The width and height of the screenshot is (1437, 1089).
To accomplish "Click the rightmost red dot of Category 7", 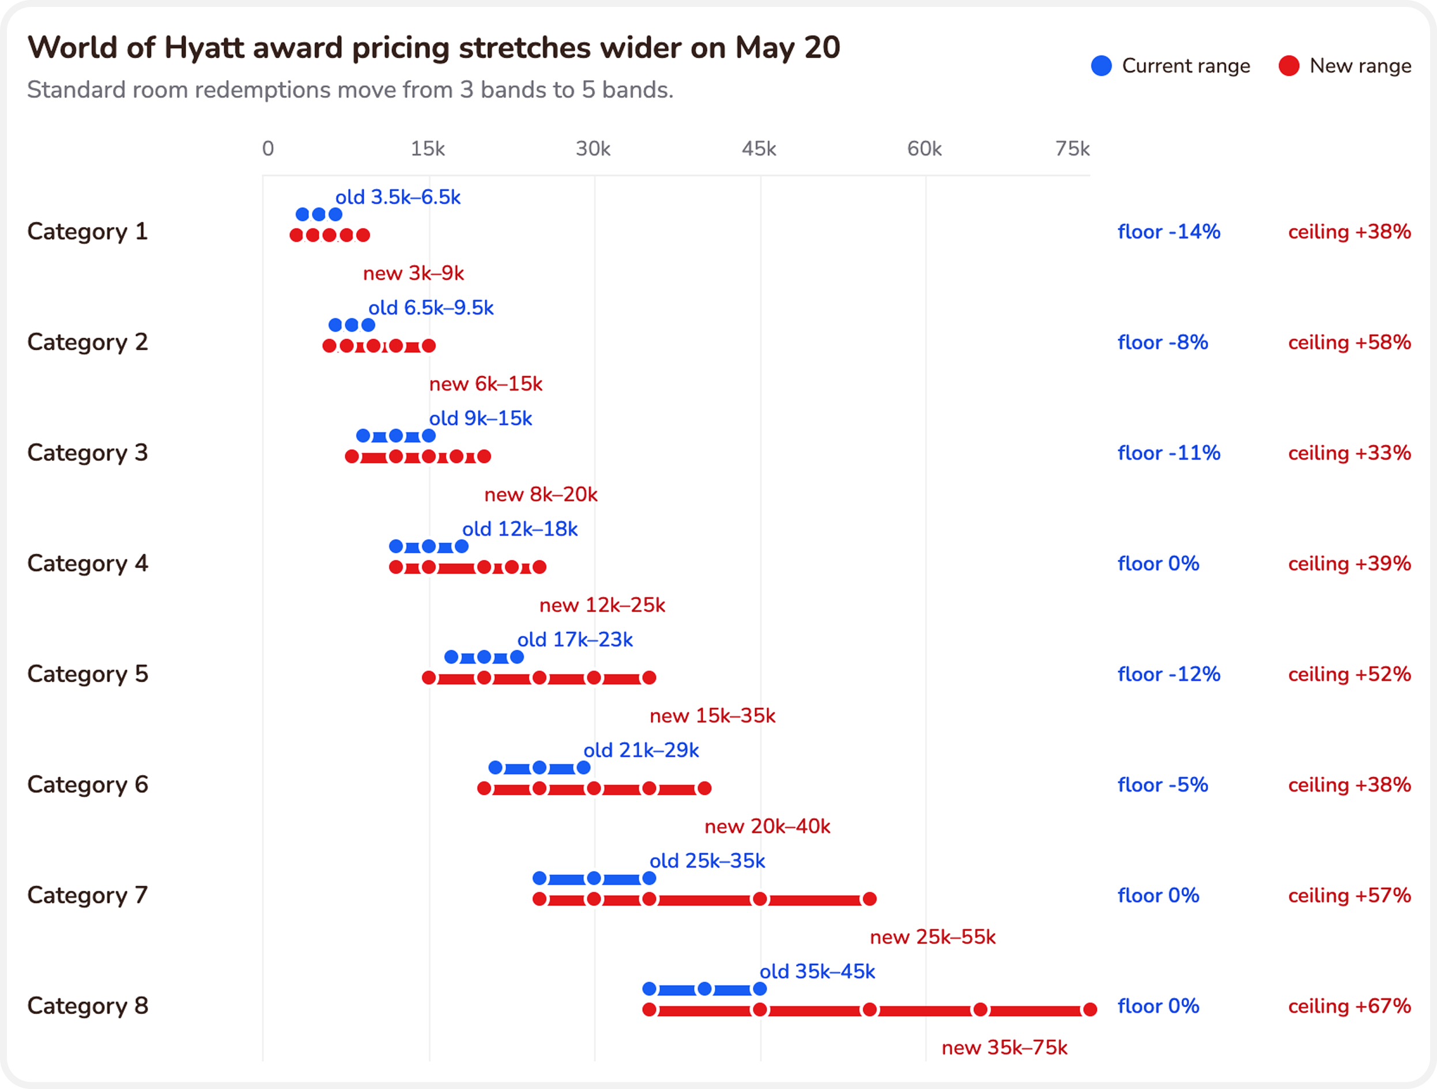I will coord(870,899).
